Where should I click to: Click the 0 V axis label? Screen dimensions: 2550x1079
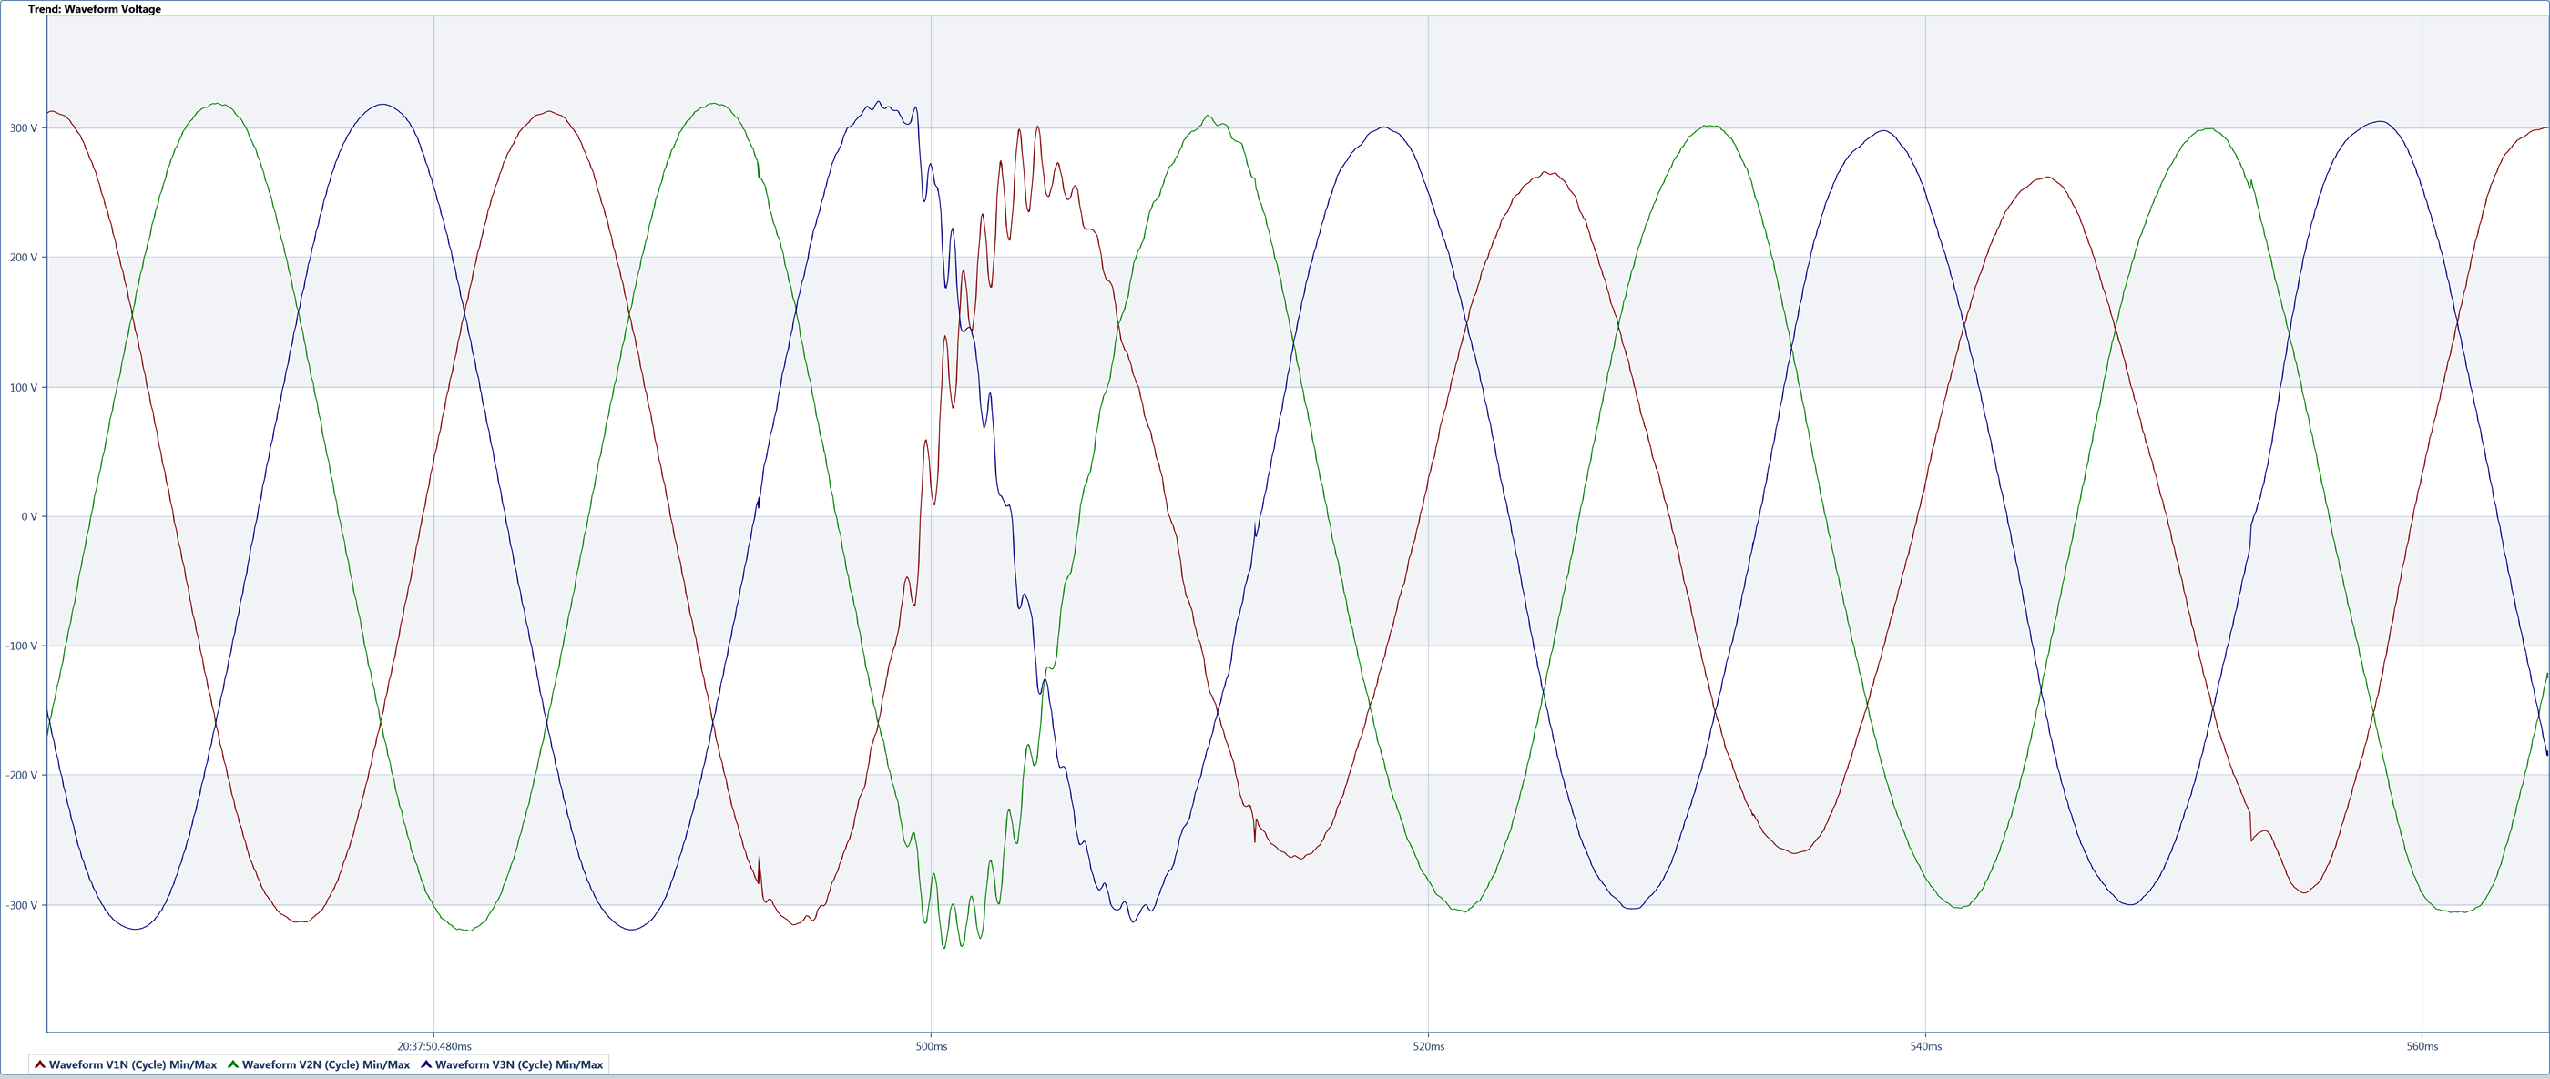(29, 516)
